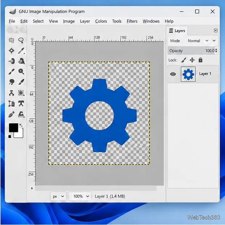
Task: Maximize the GIMP window
Action: [197, 12]
